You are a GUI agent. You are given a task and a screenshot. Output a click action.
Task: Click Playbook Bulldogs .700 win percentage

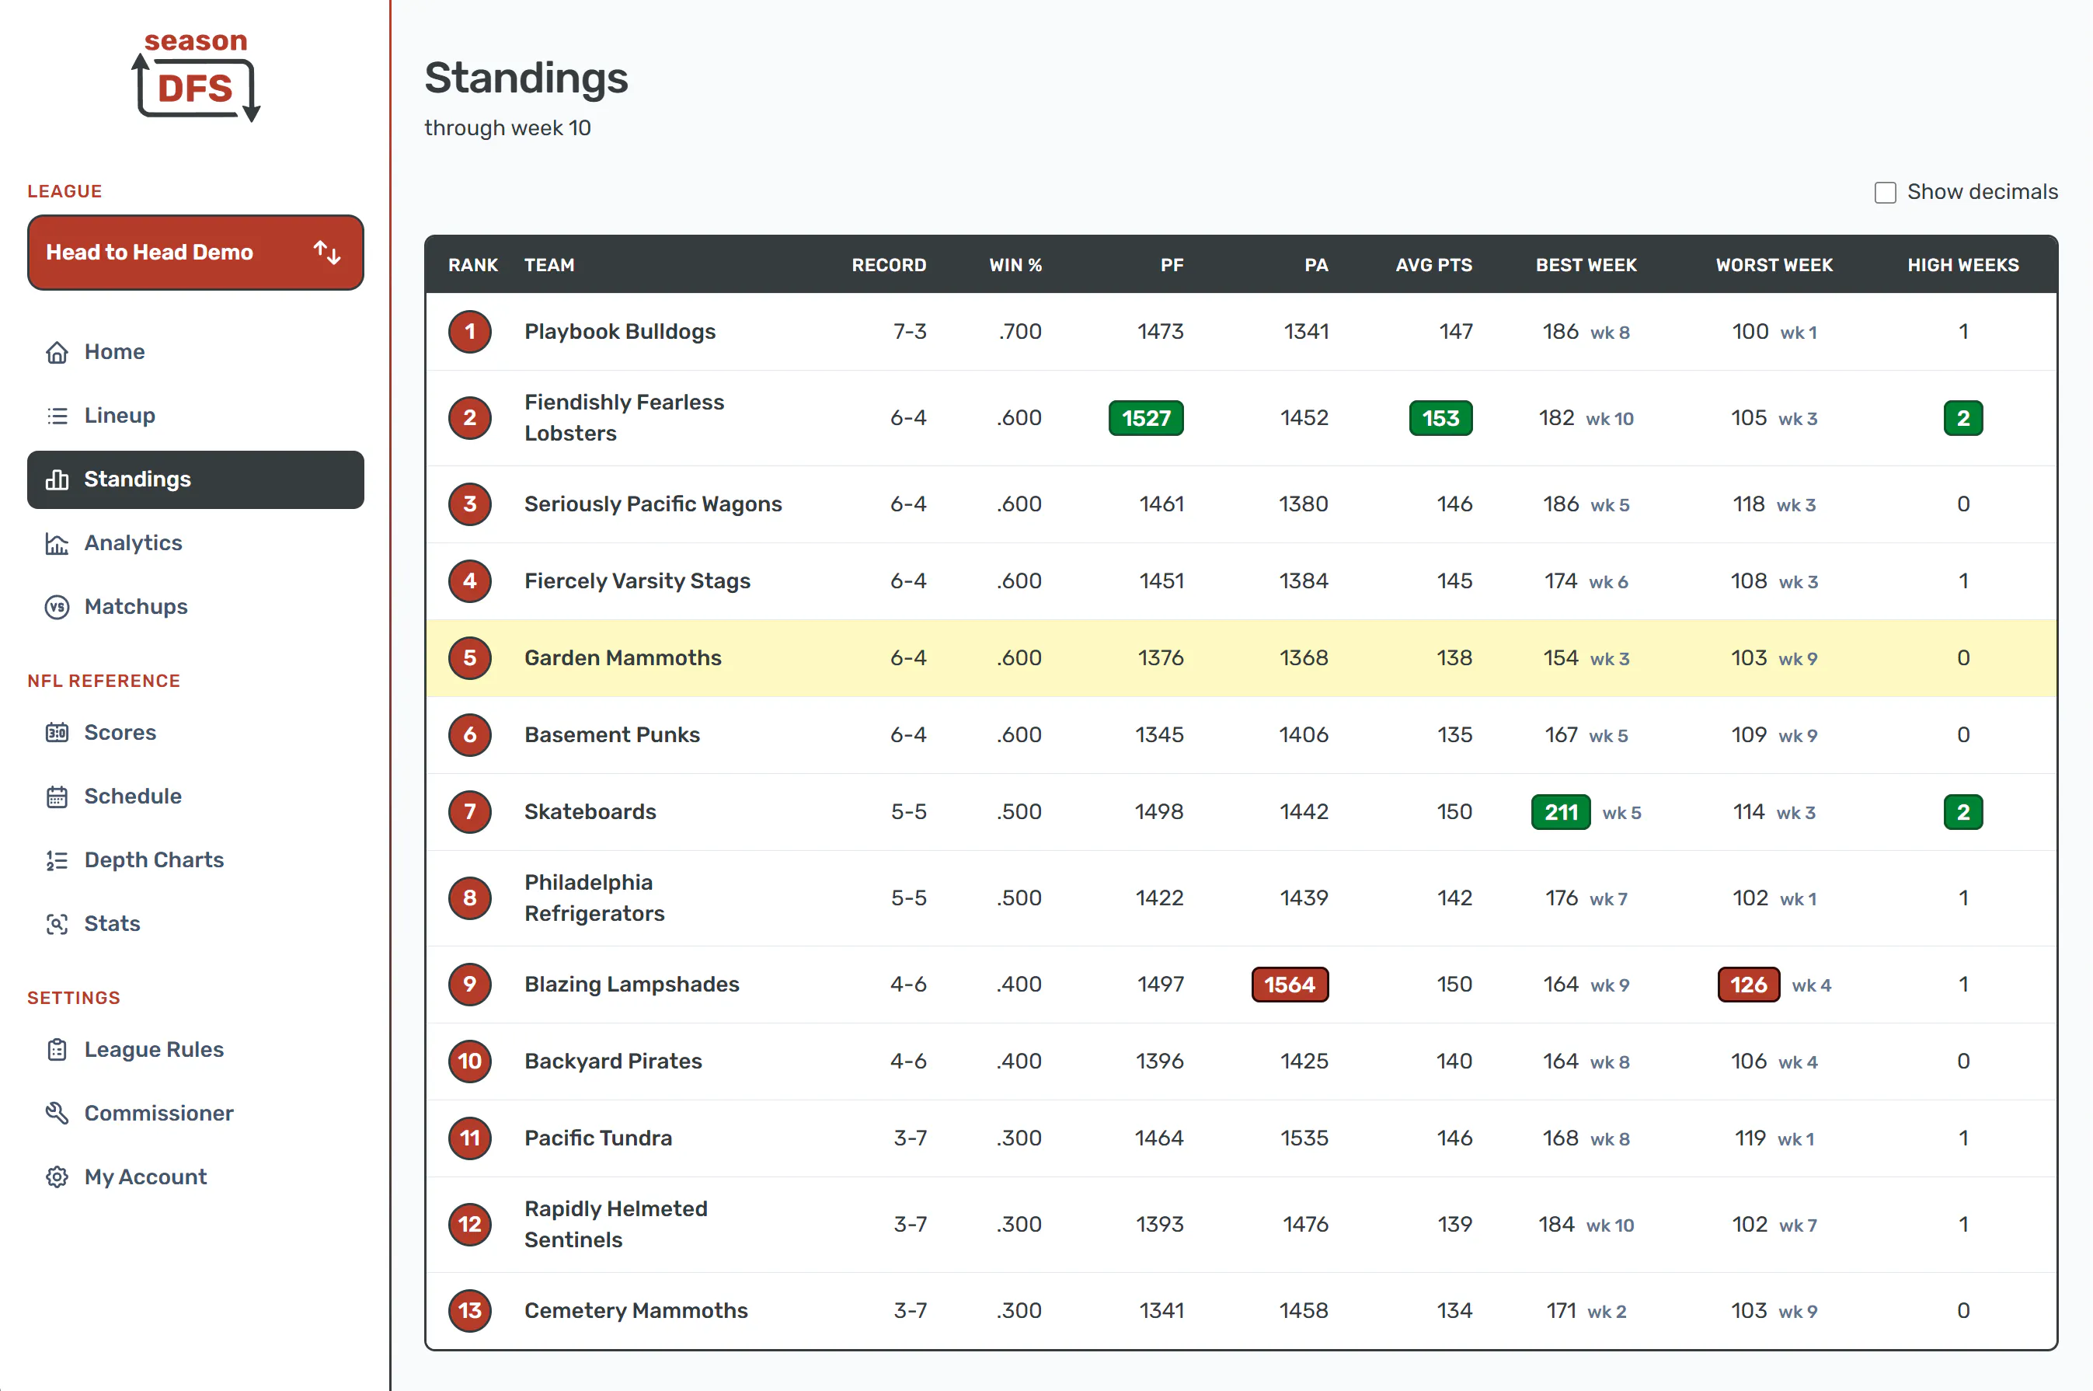coord(1019,332)
